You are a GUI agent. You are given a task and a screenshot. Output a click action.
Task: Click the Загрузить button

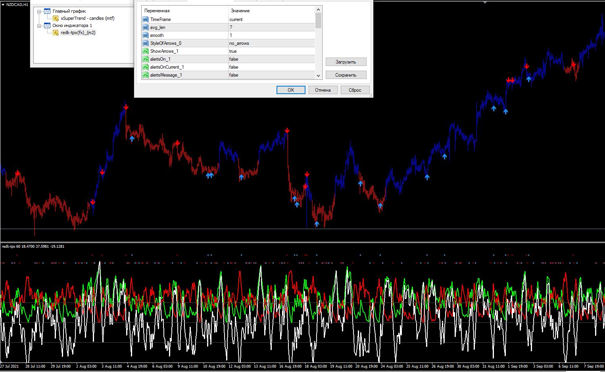click(346, 62)
